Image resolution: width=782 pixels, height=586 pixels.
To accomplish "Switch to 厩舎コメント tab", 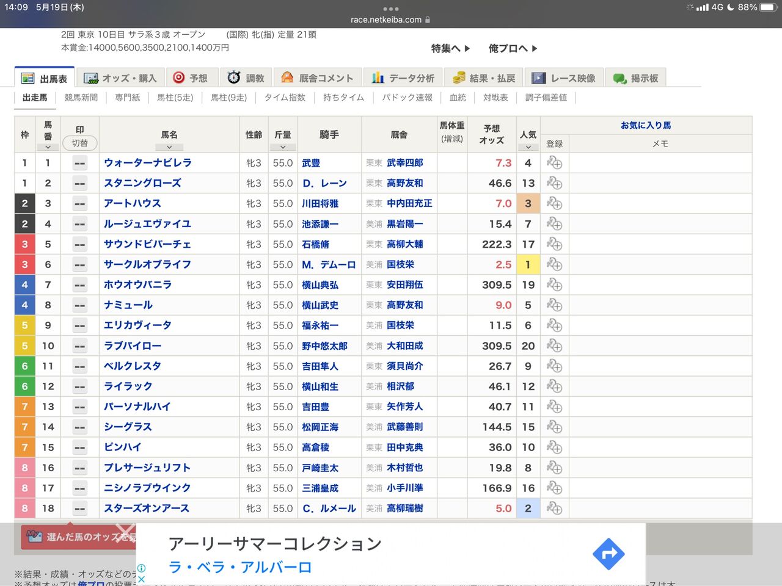I will click(x=317, y=78).
